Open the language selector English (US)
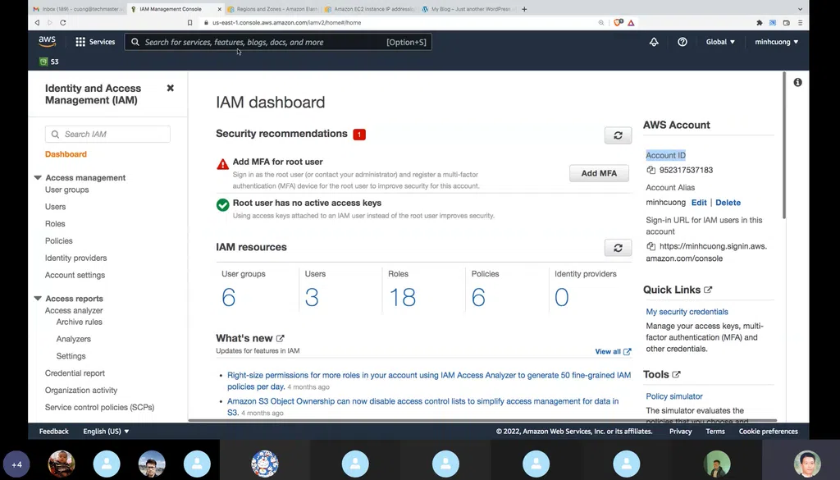The width and height of the screenshot is (840, 480). [x=106, y=432]
